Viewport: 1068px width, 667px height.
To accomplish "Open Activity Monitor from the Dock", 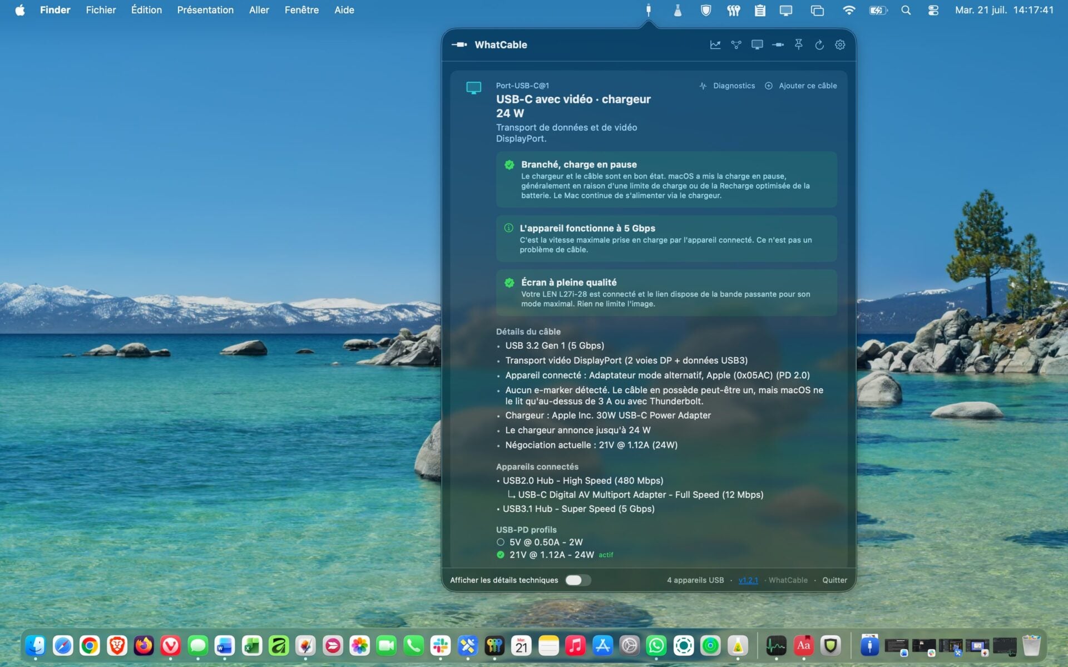I will tap(776, 646).
